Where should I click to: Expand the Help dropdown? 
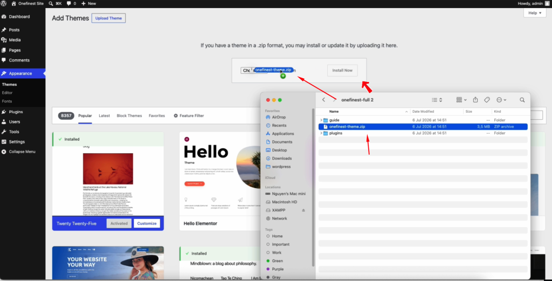point(535,13)
